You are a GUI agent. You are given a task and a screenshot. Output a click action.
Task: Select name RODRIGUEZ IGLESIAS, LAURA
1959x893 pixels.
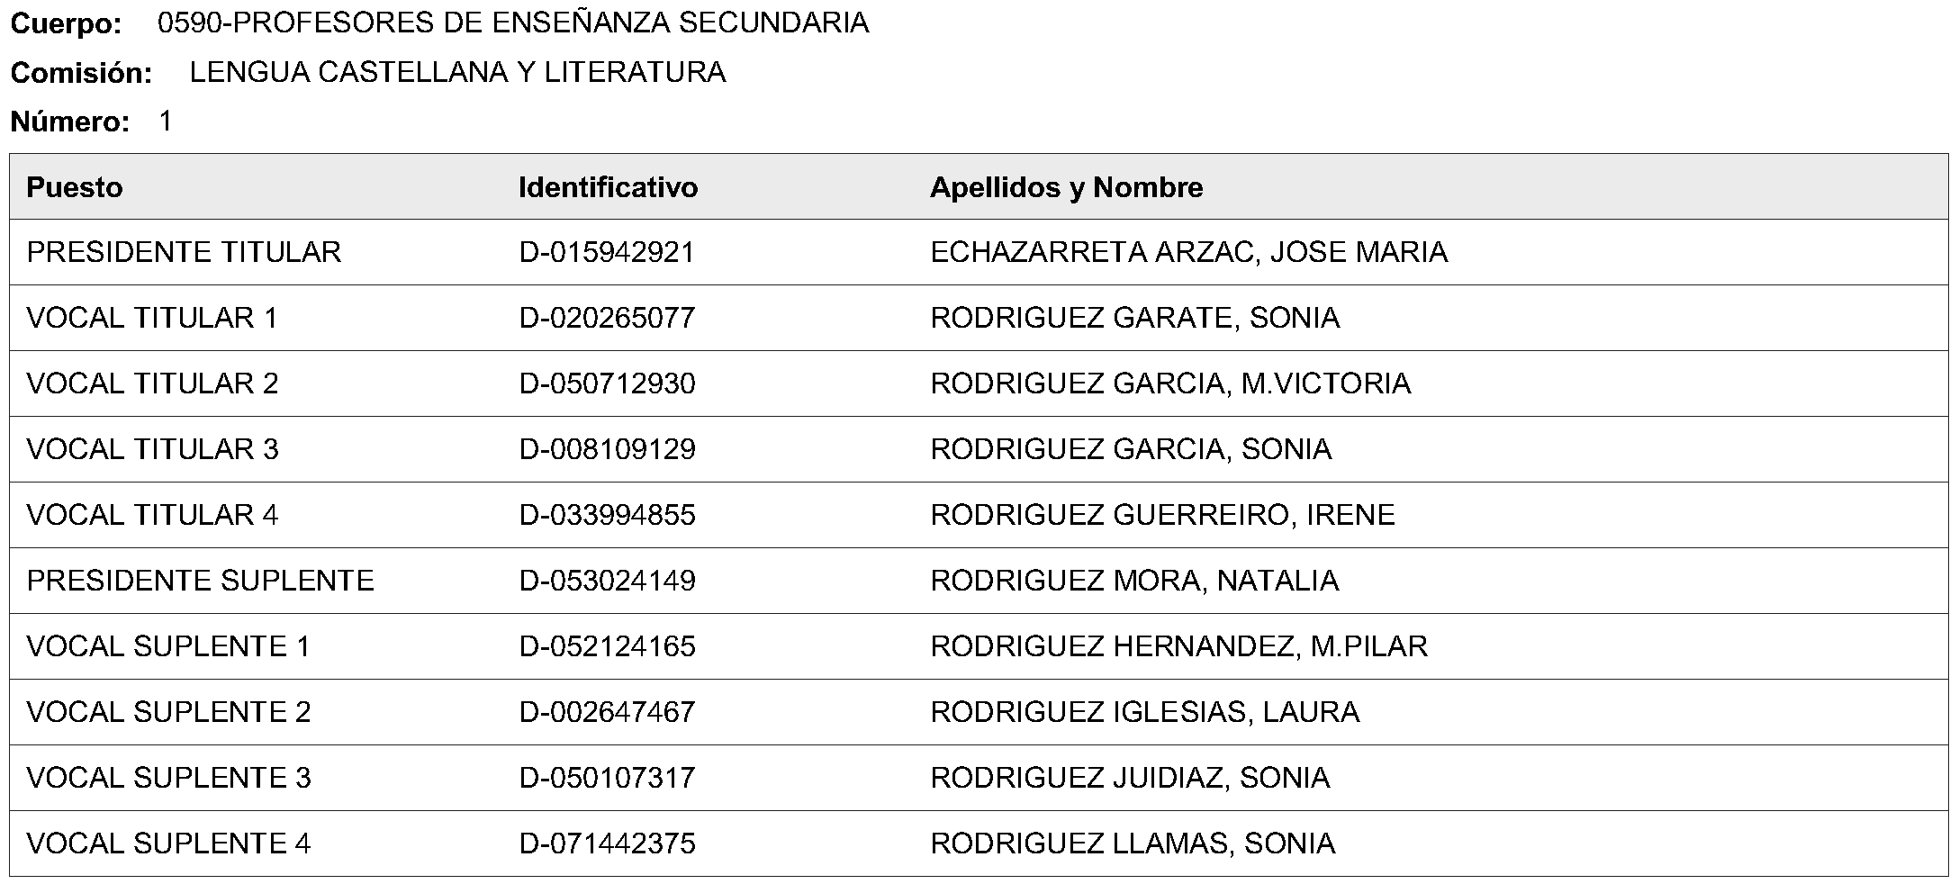(1144, 712)
